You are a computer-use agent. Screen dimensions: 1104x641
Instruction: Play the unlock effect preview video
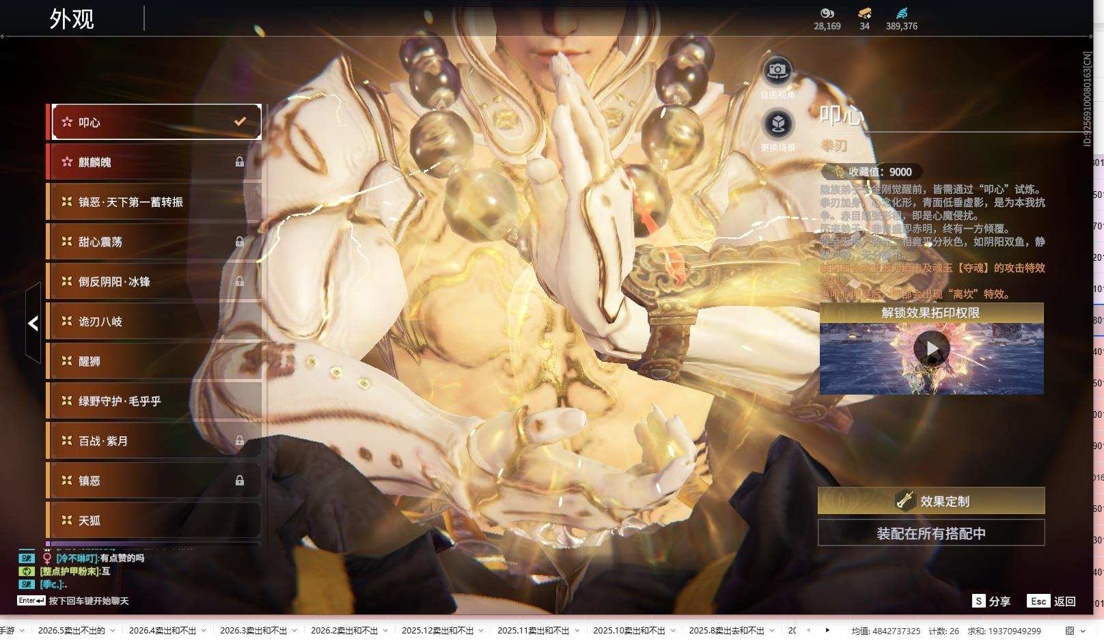[932, 349]
